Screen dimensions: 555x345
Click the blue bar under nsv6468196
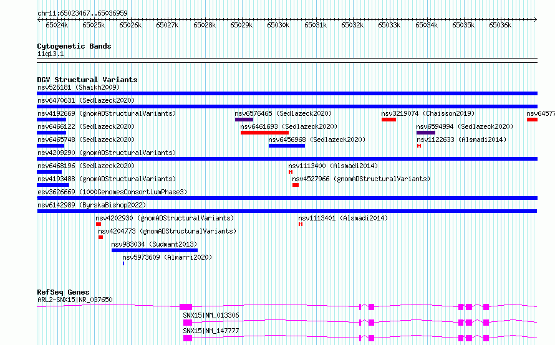(49, 172)
